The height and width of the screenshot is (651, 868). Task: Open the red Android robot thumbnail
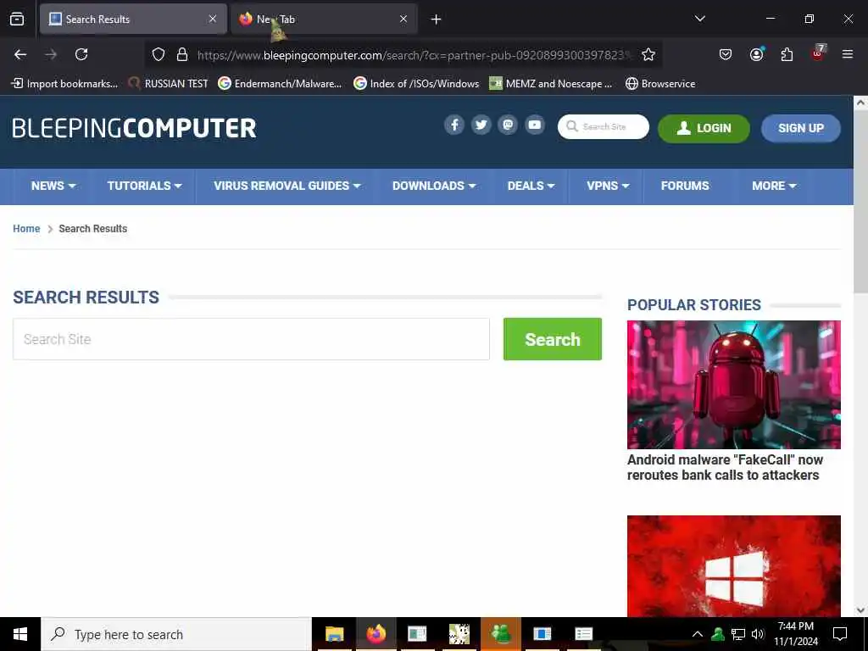click(733, 385)
